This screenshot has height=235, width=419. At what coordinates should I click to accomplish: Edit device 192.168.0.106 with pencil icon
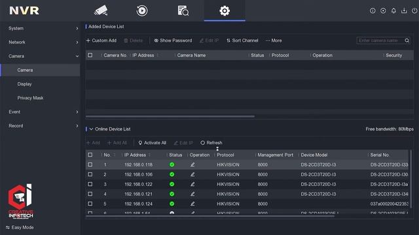[x=192, y=174]
